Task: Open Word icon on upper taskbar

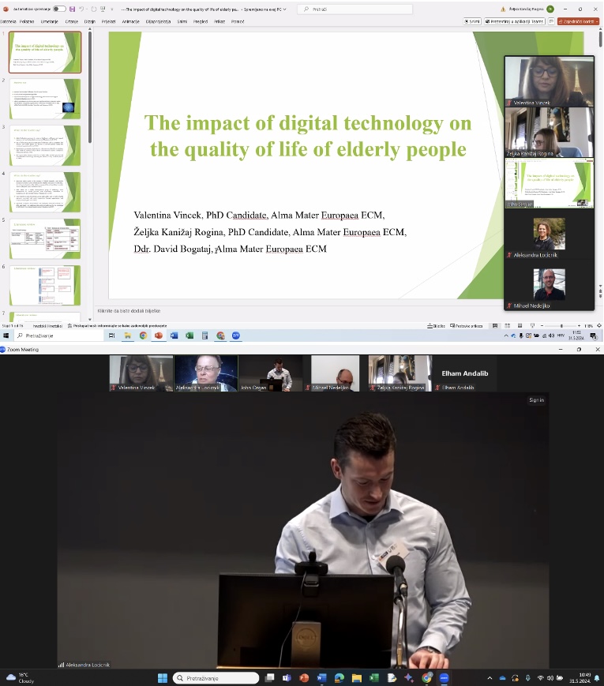Action: point(174,336)
